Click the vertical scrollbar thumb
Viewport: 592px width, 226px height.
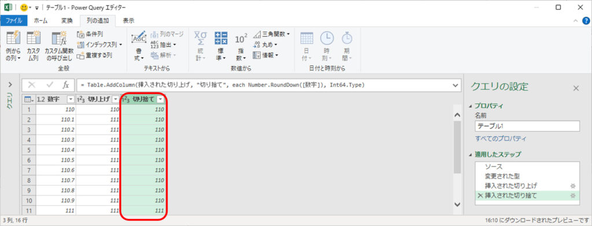coord(457,147)
